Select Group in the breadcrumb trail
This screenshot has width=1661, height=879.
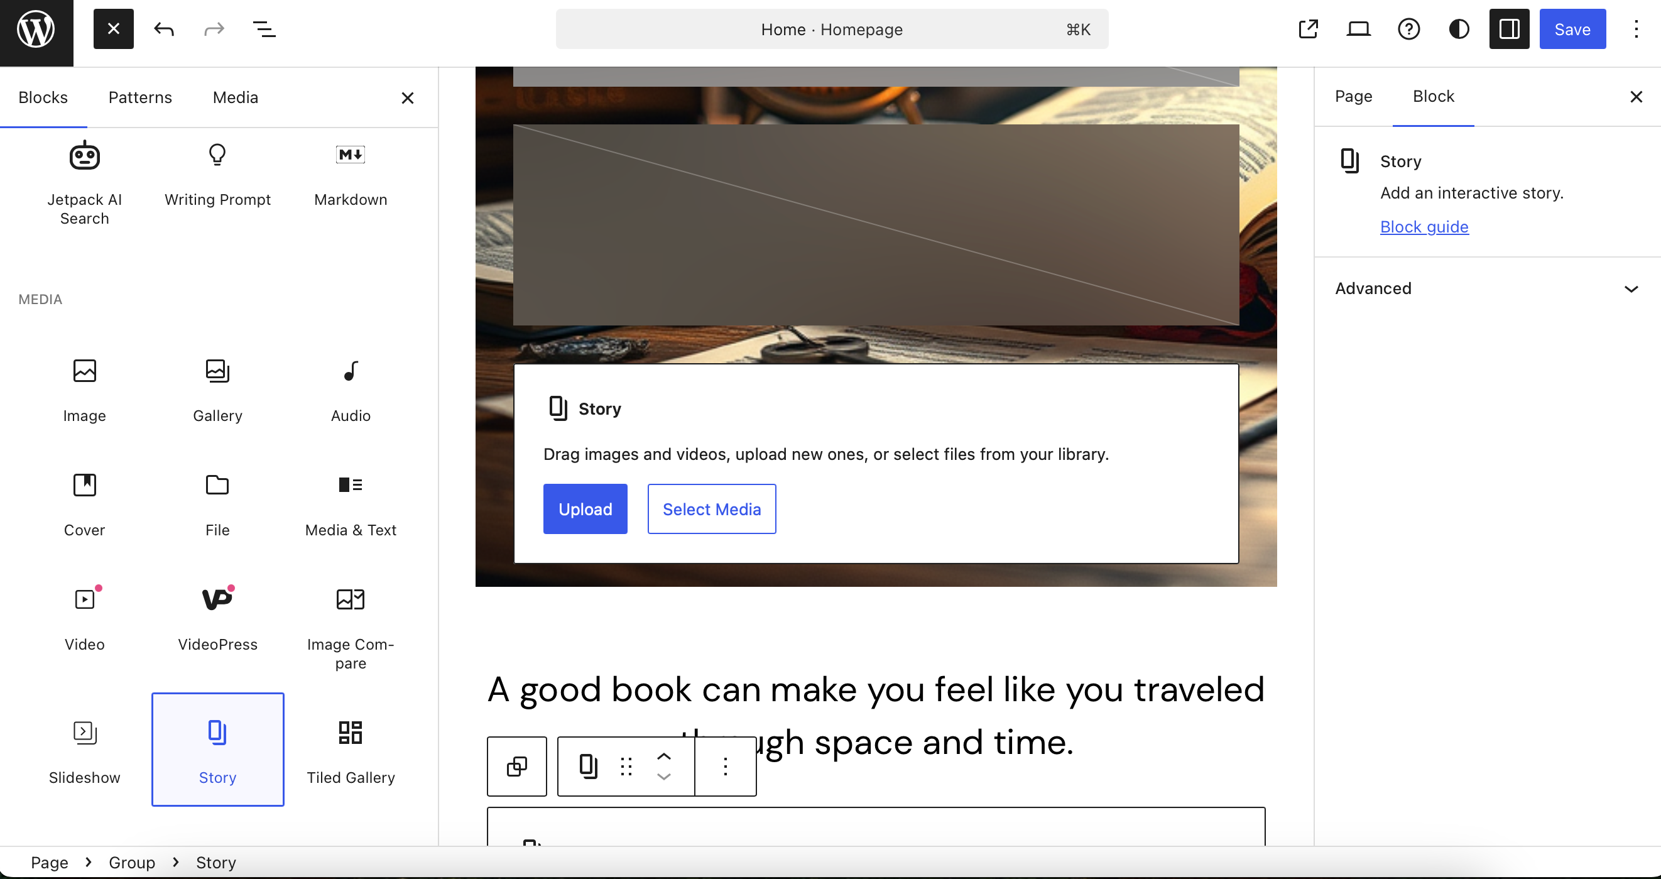(x=131, y=862)
